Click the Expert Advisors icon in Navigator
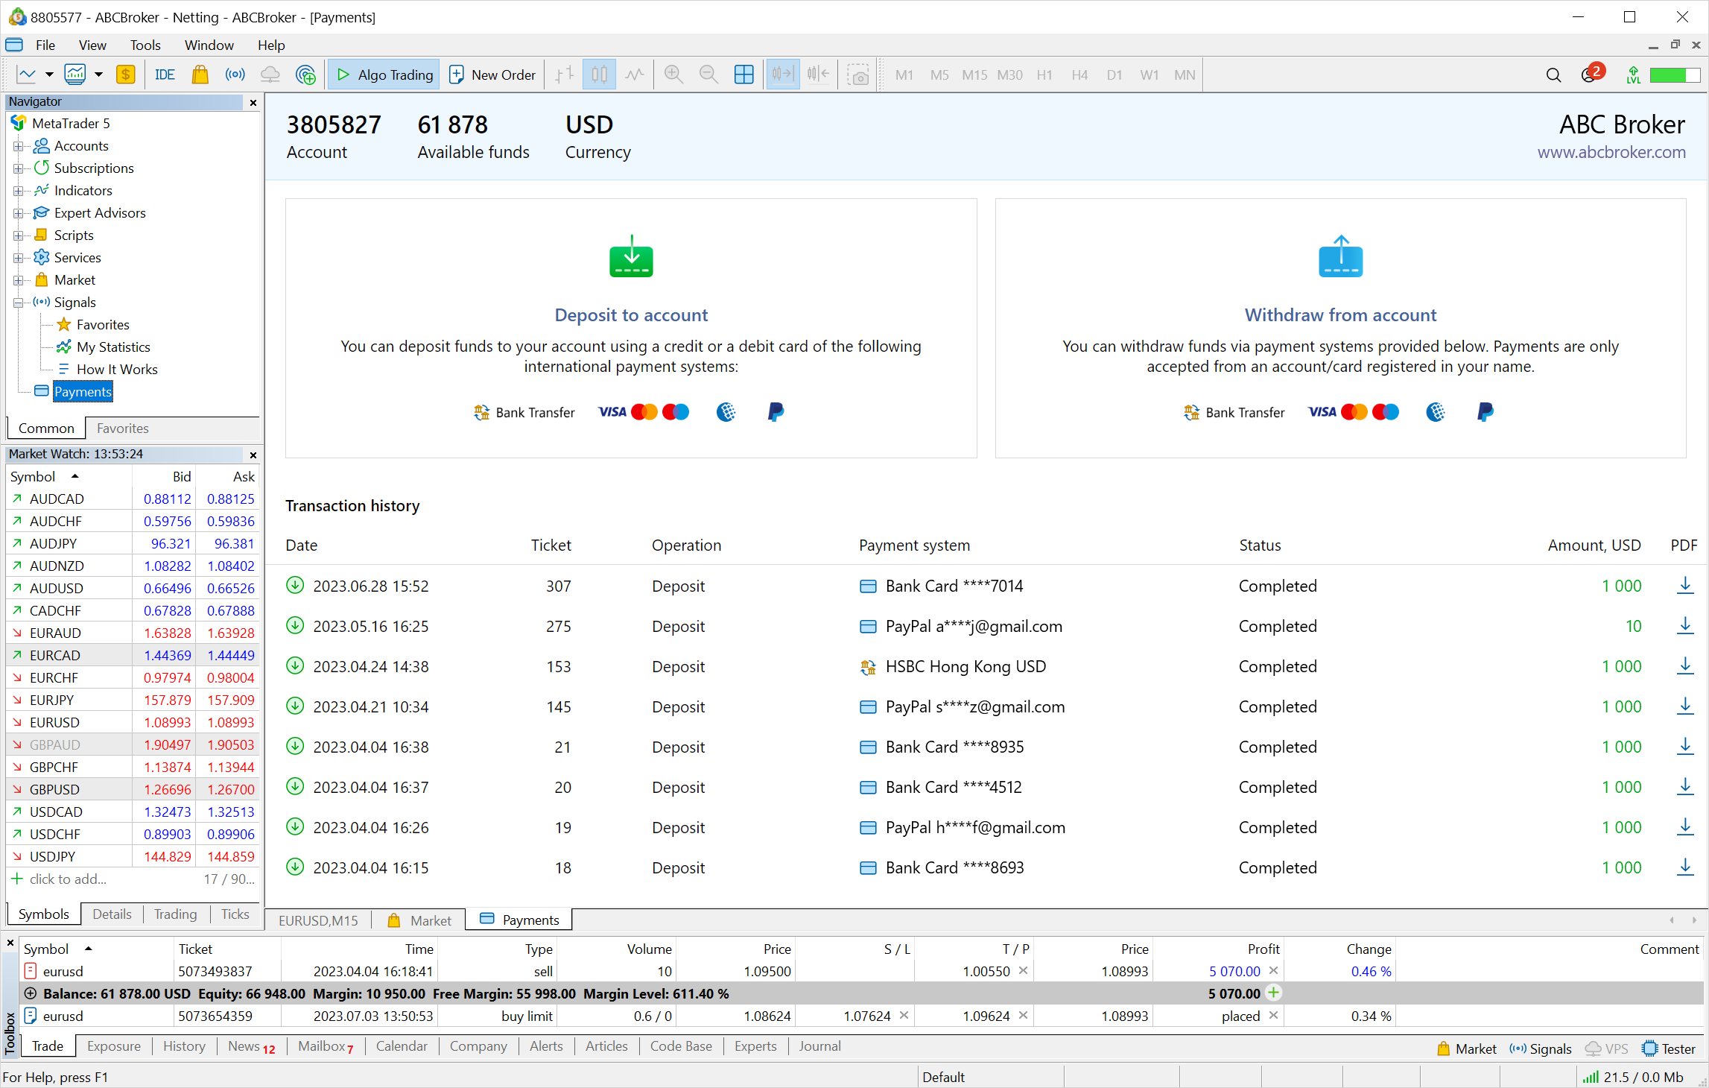The width and height of the screenshot is (1709, 1088). [x=42, y=213]
